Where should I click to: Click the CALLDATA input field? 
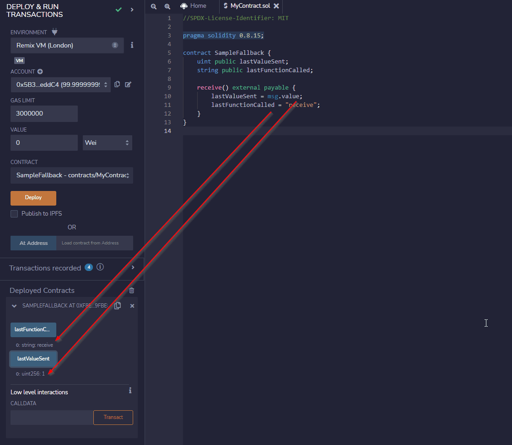pyautogui.click(x=52, y=418)
